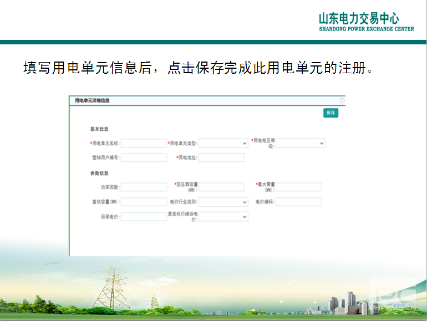Click the 参数信息 section heading
427x321 pixels.
[99, 173]
